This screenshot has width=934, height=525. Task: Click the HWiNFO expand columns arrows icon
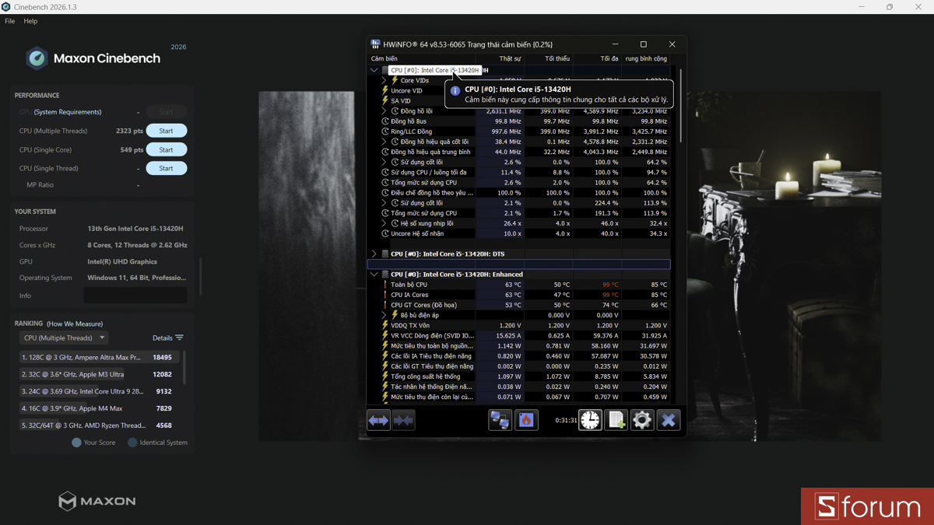click(x=378, y=420)
